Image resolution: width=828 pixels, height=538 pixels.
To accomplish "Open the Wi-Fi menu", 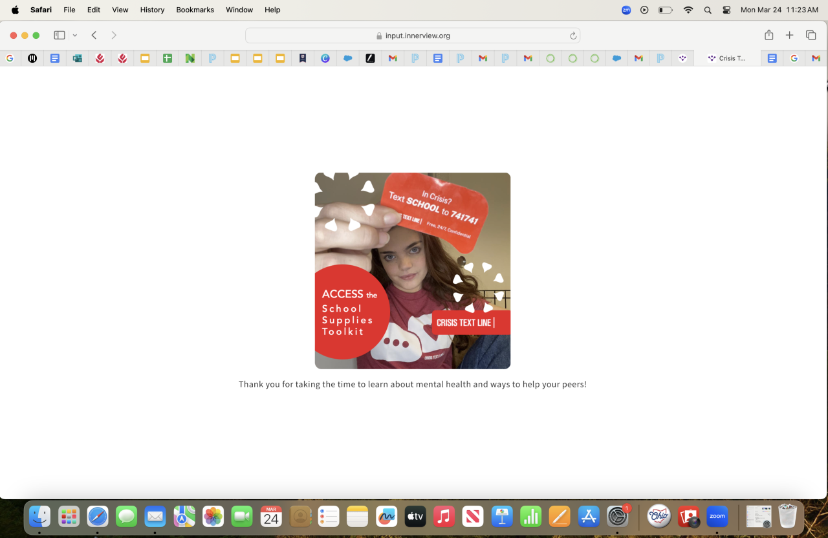I will 688,10.
